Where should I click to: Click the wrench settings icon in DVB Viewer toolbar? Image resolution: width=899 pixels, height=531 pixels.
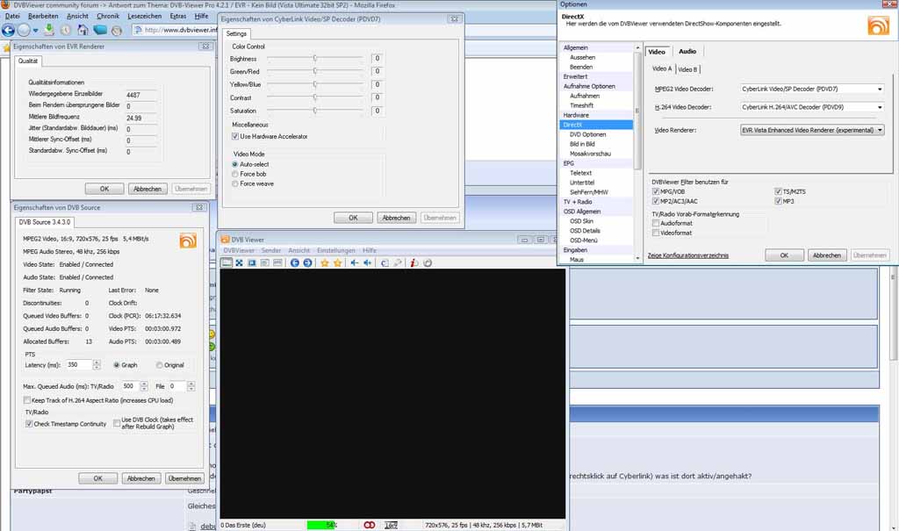(398, 262)
